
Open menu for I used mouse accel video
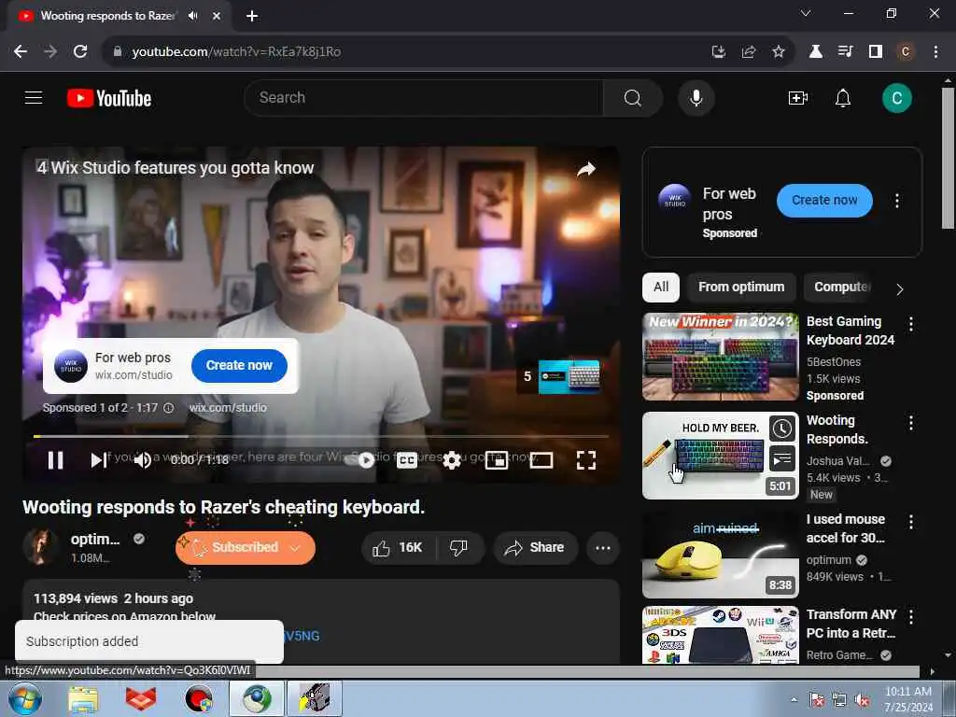(x=910, y=522)
